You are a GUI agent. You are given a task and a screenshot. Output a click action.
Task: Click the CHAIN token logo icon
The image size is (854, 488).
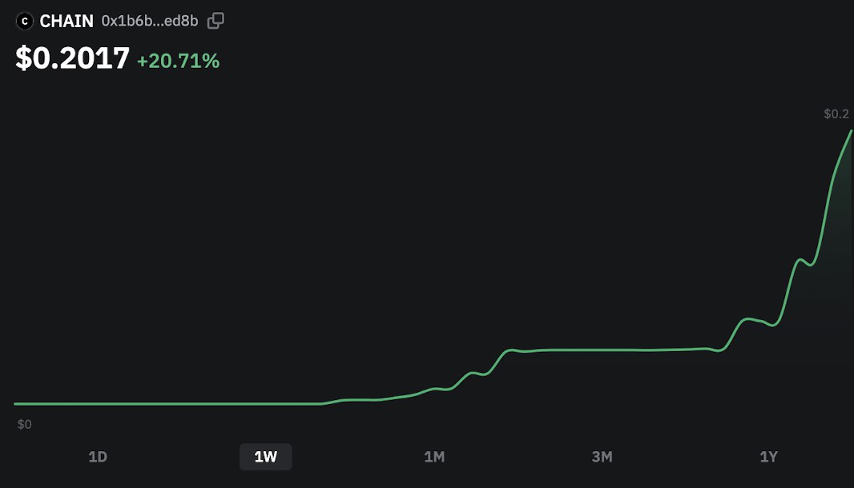coord(25,22)
